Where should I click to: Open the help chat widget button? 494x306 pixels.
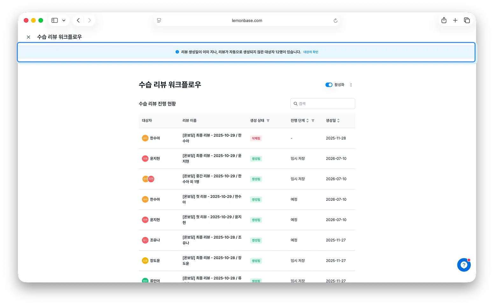464,265
